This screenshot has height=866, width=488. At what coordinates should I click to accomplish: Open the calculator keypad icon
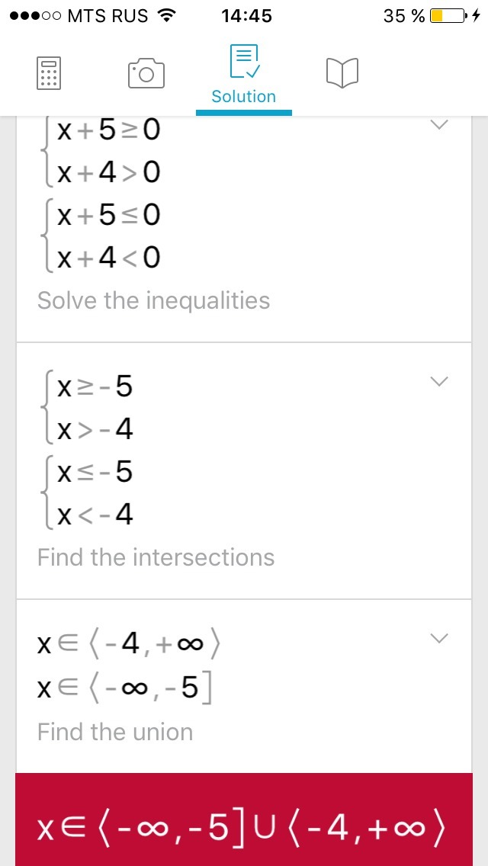pos(49,73)
